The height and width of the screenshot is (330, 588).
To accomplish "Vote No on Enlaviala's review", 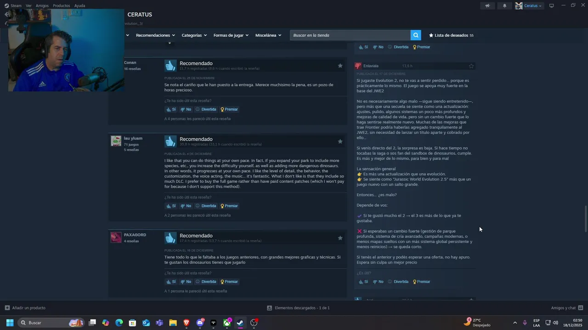I will point(378,282).
